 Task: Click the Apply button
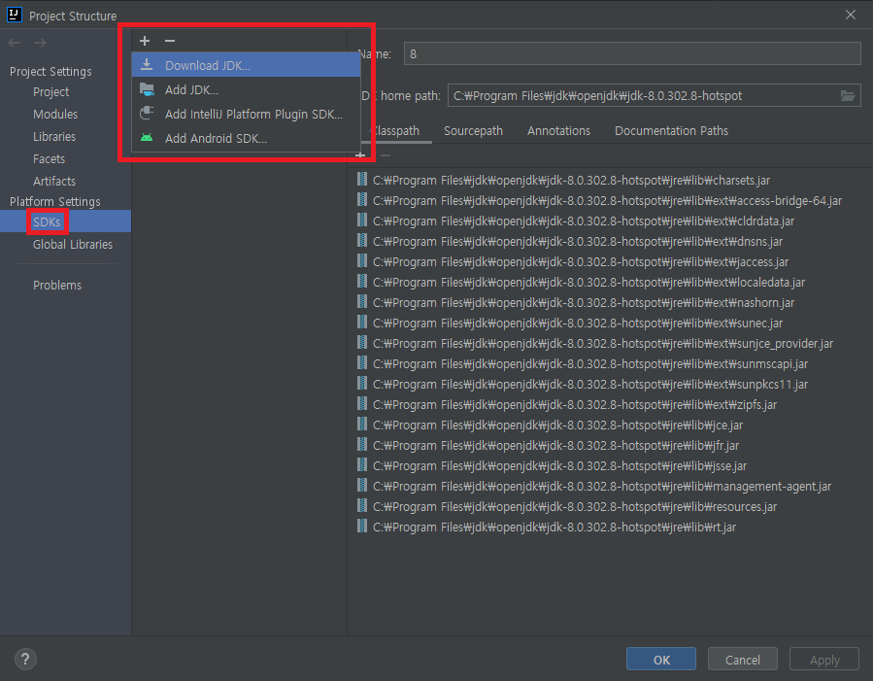pos(824,660)
